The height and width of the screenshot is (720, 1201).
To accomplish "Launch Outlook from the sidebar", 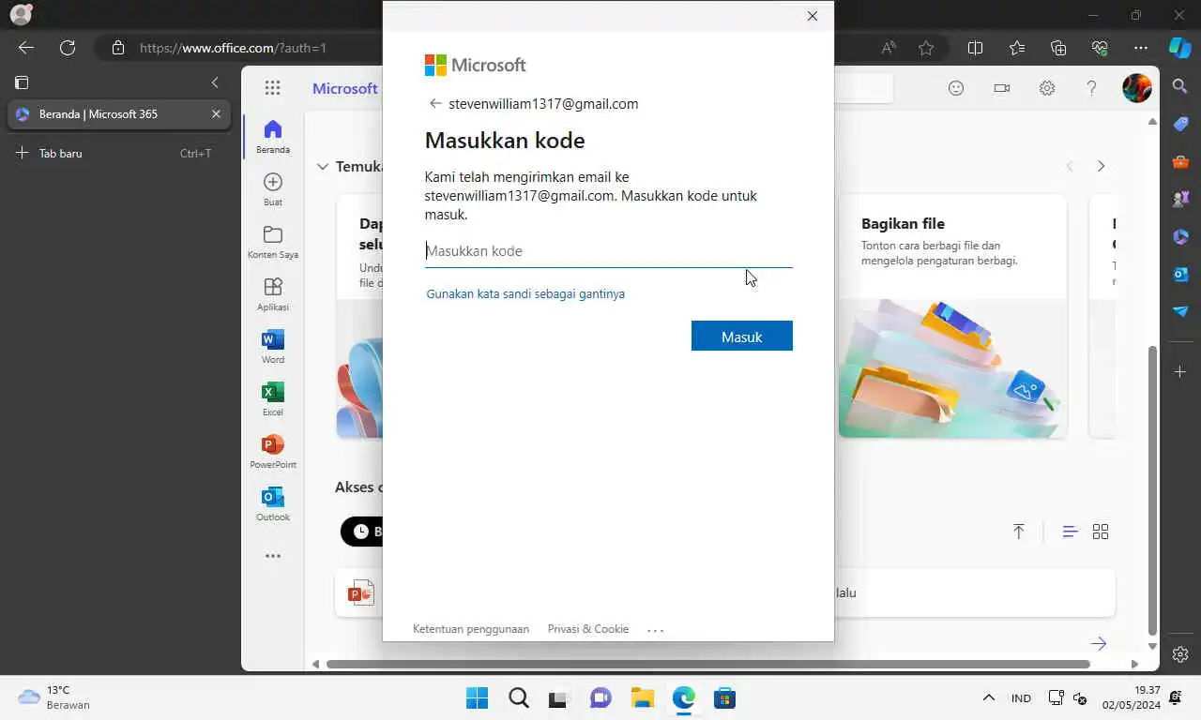I will [x=272, y=503].
